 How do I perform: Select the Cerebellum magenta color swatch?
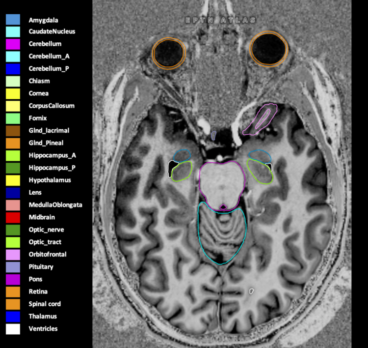tap(13, 44)
